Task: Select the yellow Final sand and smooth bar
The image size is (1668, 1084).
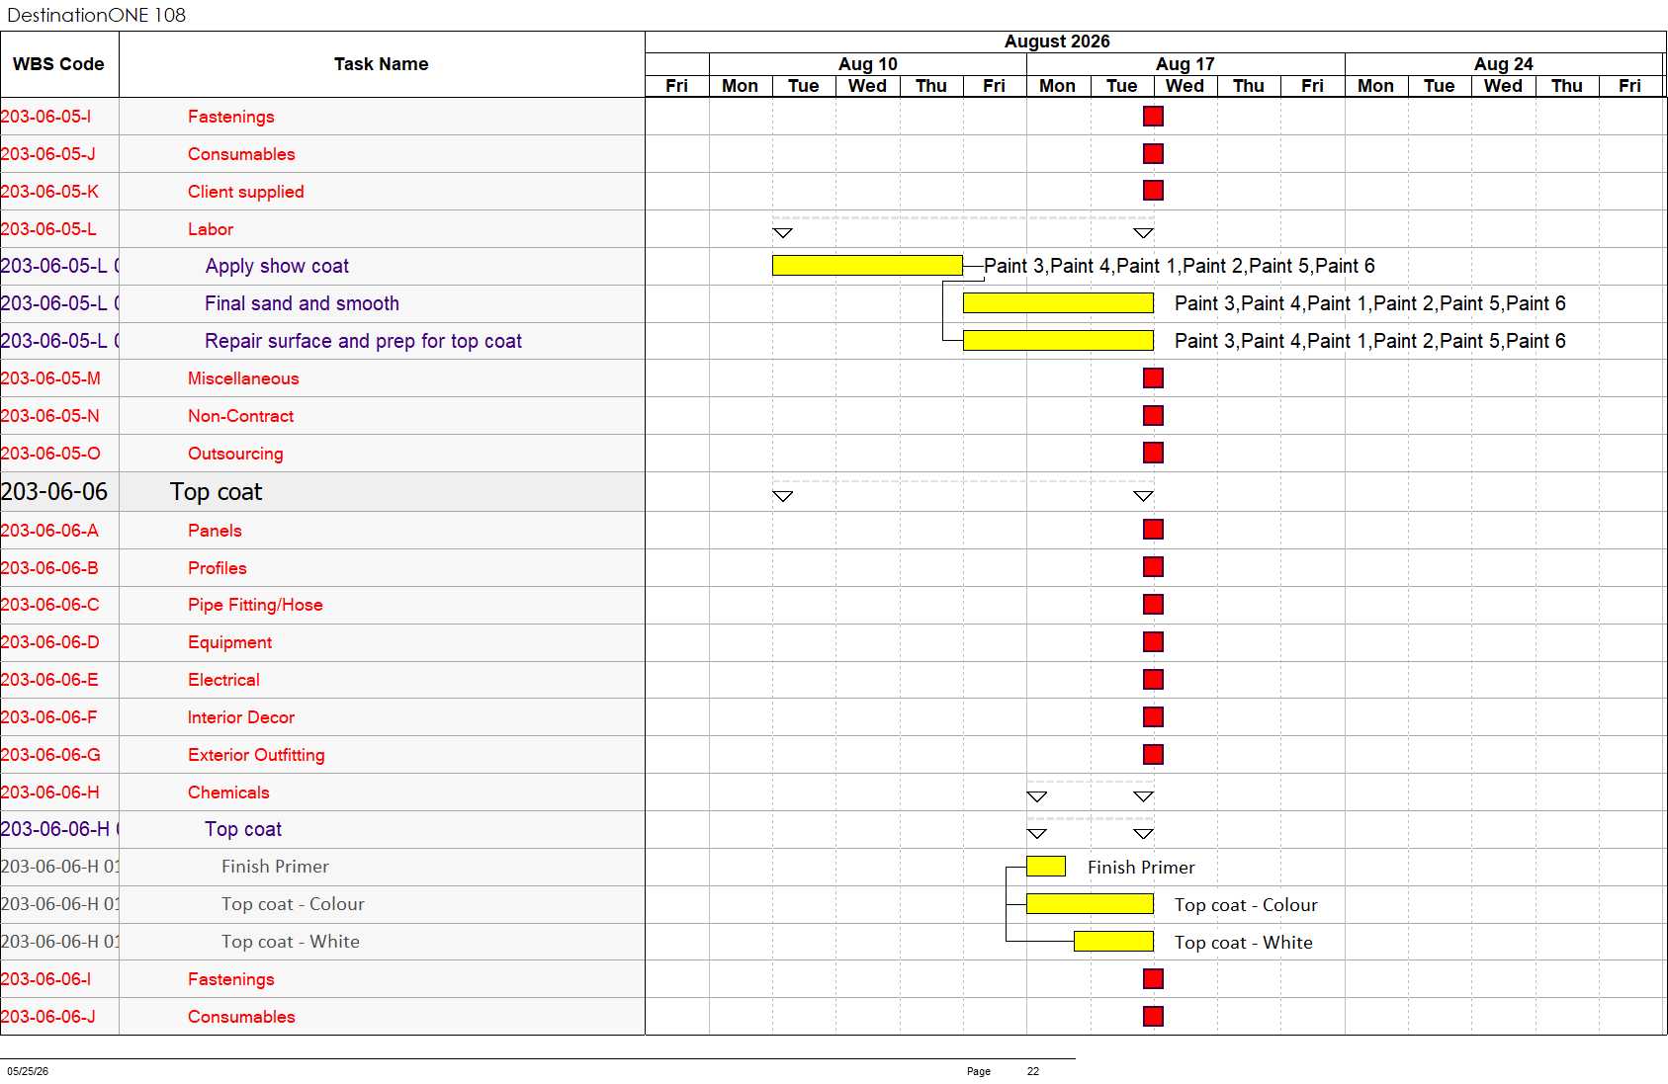Action: click(1058, 302)
